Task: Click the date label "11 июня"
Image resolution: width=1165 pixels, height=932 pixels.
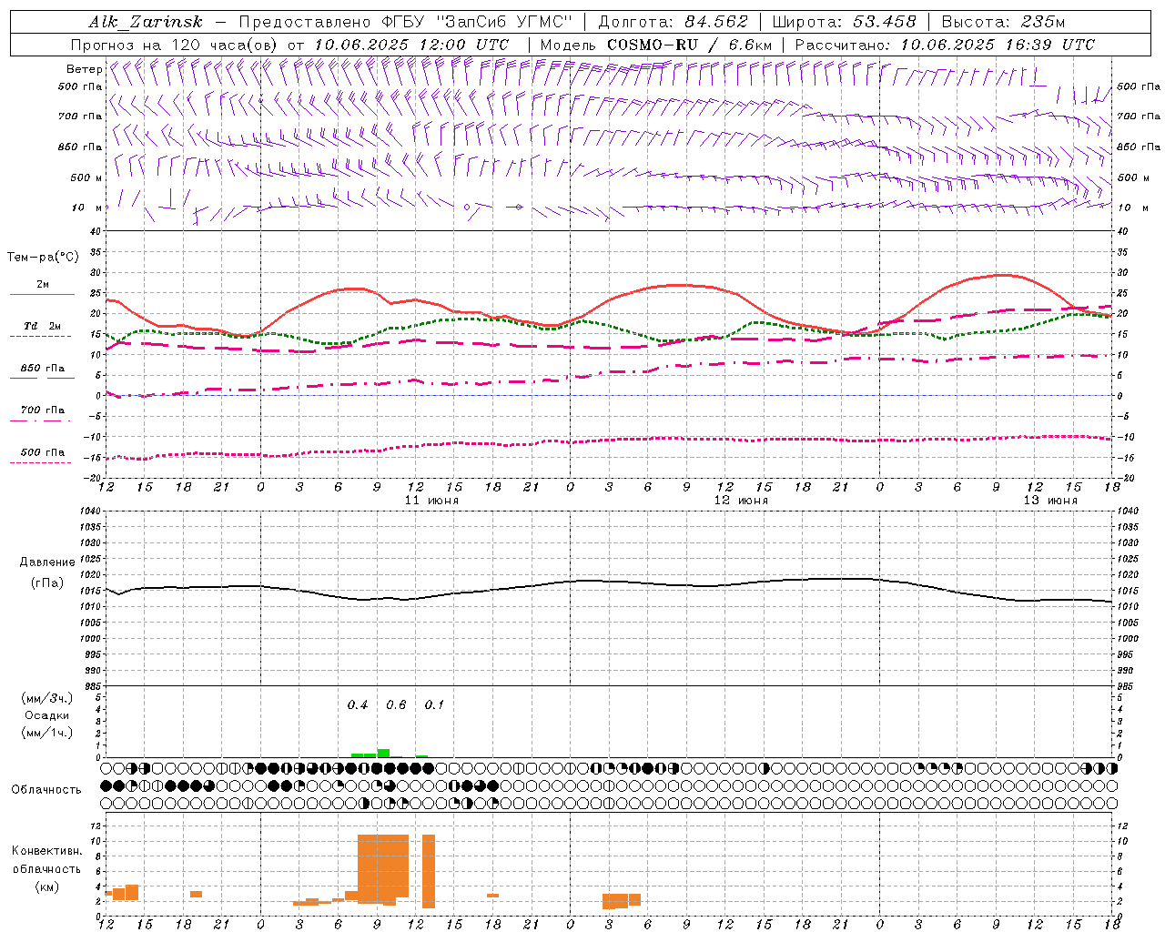Action: point(431,501)
